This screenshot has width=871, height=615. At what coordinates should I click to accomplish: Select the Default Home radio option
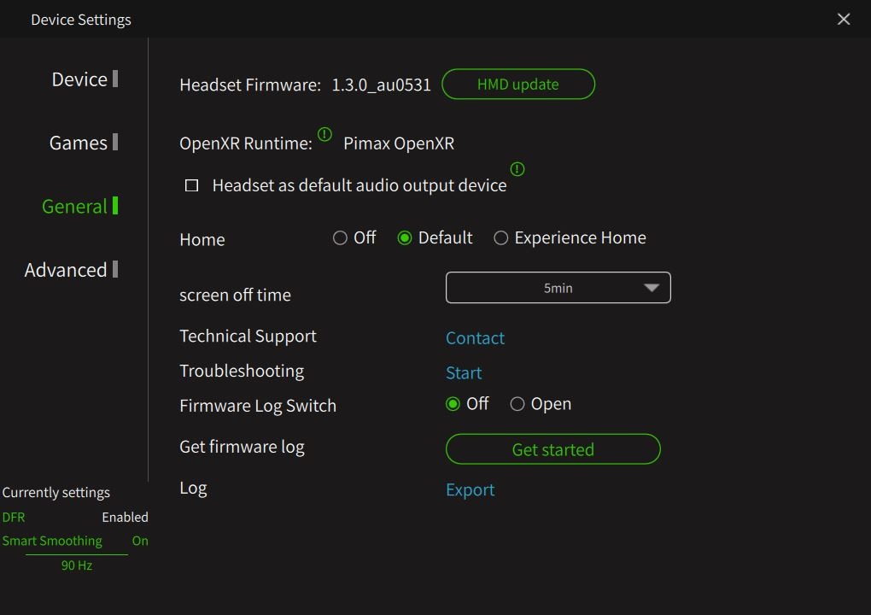coord(405,238)
